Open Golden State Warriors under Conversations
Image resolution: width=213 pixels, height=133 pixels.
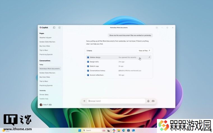(47, 73)
